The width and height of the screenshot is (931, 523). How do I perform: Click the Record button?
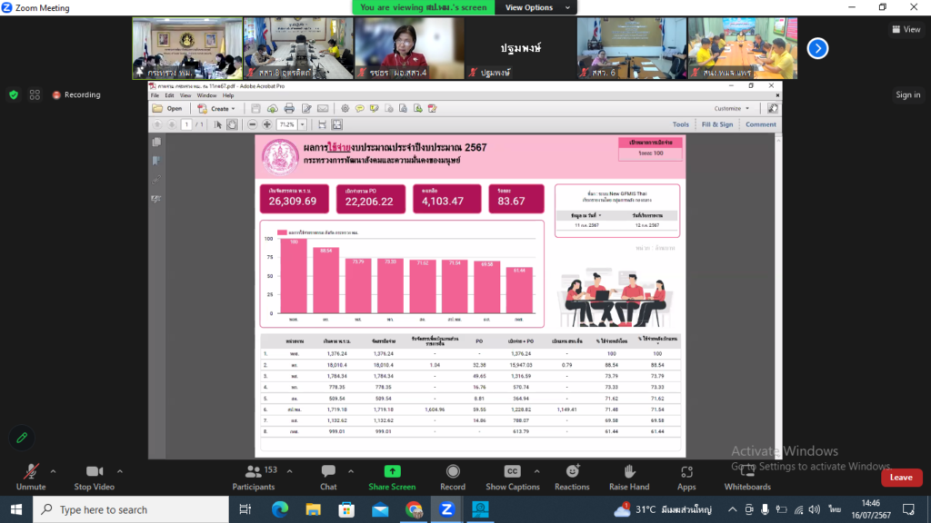coord(453,478)
